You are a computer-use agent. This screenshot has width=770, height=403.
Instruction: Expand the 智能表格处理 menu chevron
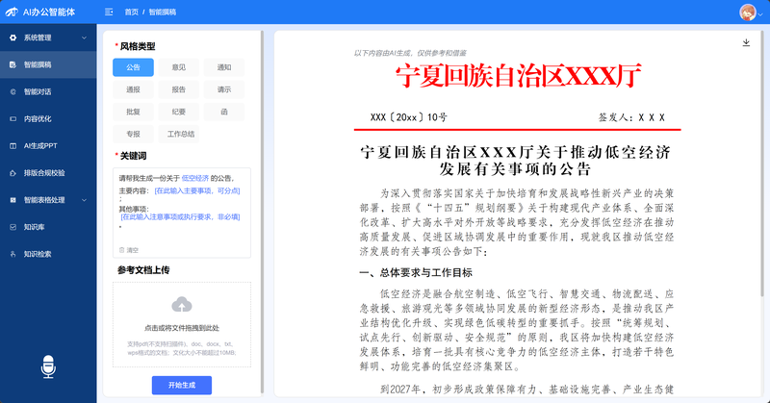[x=84, y=200]
